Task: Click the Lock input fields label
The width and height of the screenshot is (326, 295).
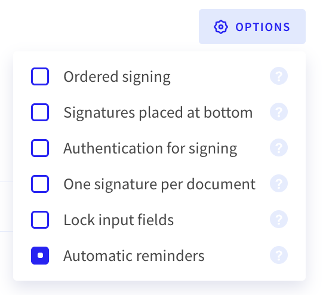Action: pos(119,220)
